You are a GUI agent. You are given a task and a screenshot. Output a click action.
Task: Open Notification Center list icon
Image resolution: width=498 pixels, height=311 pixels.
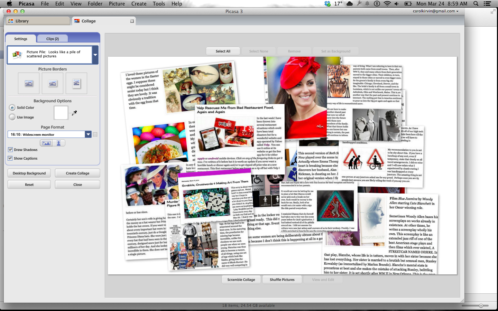coord(487,3)
